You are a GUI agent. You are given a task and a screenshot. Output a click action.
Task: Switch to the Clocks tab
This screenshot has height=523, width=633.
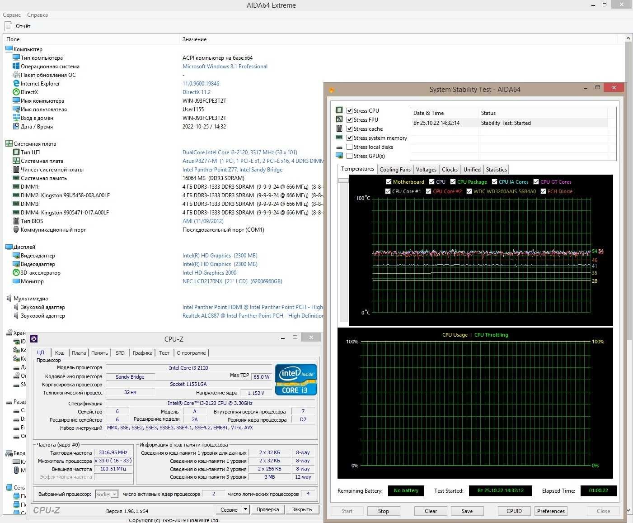[450, 170]
